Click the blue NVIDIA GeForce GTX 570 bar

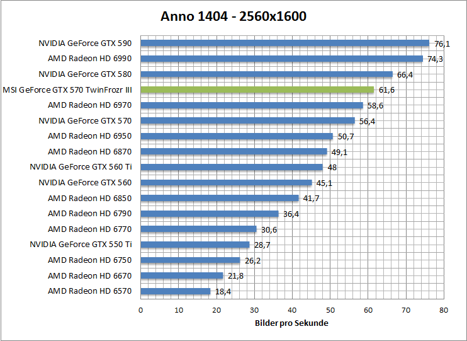point(248,120)
